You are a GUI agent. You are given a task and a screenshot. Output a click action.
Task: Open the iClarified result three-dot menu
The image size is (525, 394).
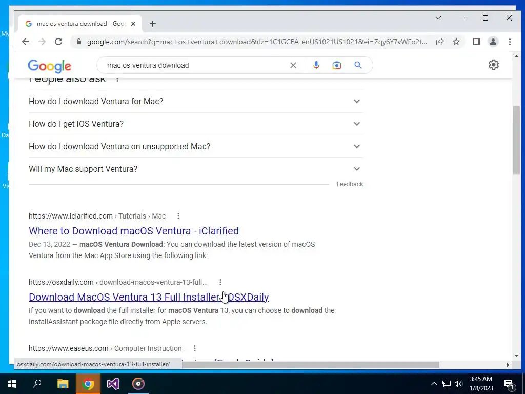point(178,216)
